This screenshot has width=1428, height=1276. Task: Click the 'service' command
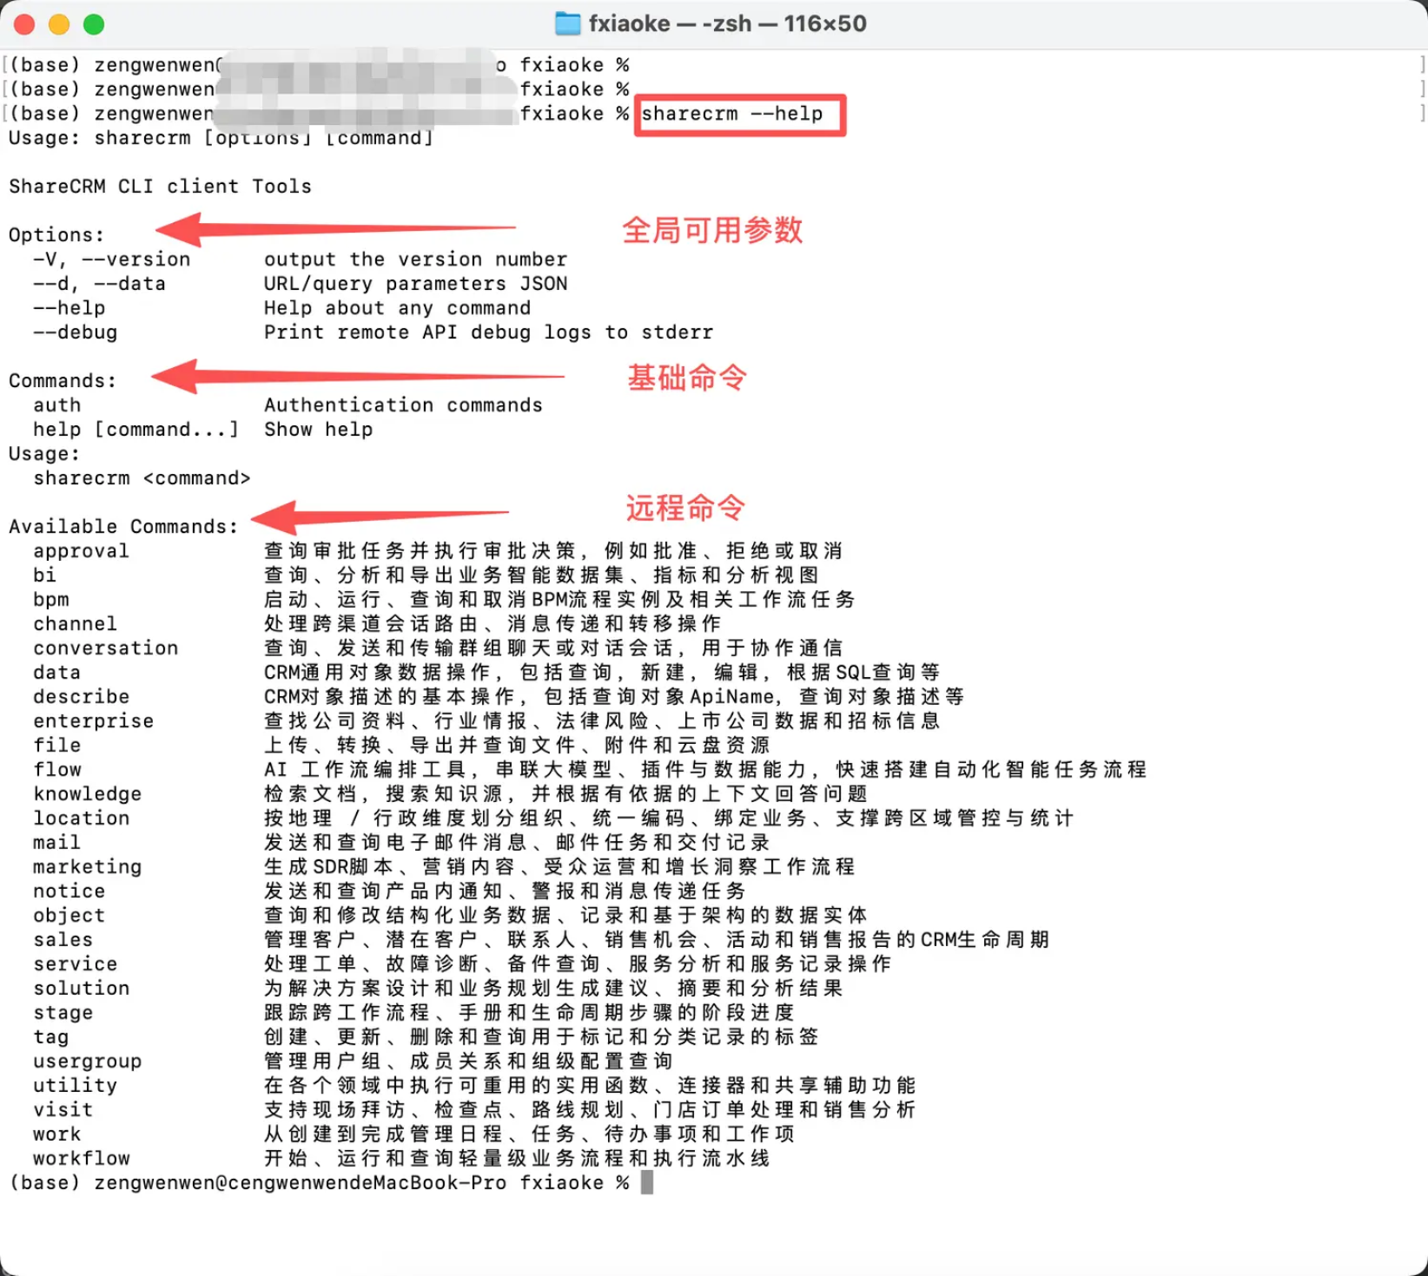click(x=76, y=964)
